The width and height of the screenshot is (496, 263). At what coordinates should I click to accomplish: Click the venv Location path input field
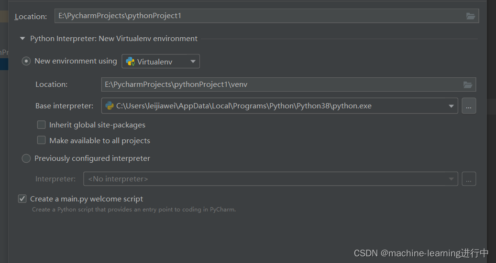(x=288, y=84)
